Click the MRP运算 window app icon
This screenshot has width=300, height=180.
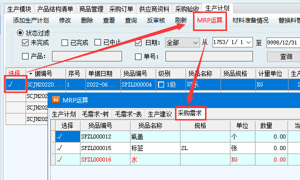click(56, 100)
